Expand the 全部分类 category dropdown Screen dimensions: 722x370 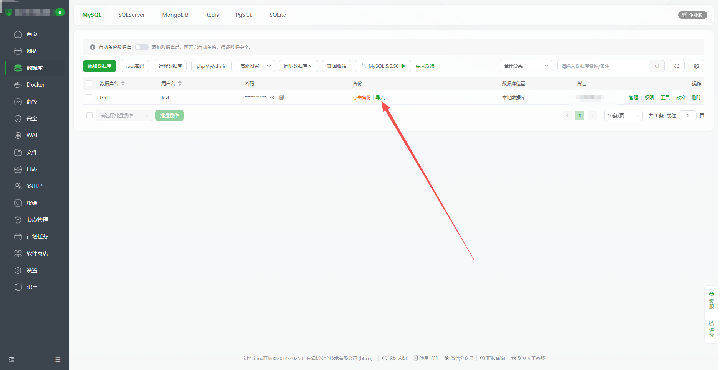coord(526,66)
